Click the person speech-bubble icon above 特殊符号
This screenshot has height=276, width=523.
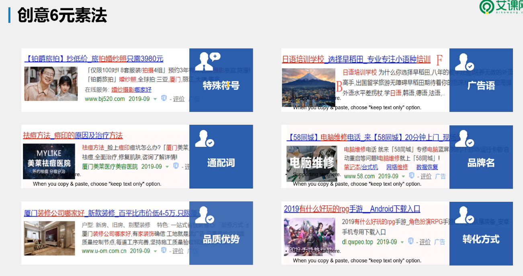[x=207, y=61]
